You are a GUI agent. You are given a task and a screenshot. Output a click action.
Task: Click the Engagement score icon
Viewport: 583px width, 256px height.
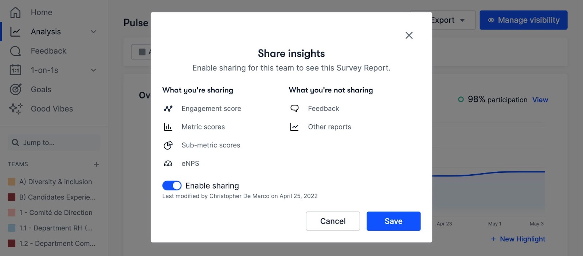point(168,108)
